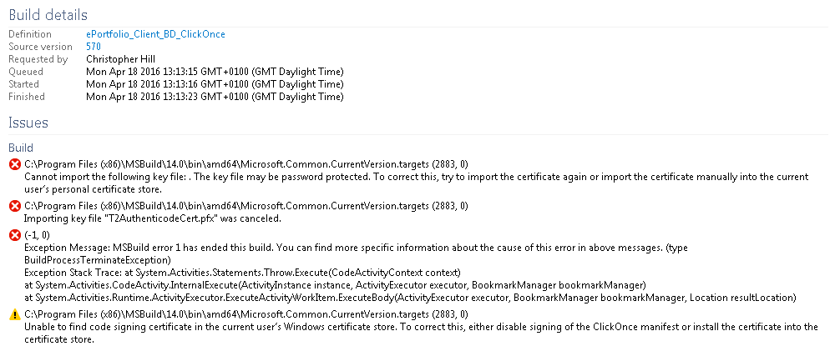Click the yellow warning icon for code signing certificate
The image size is (830, 346).
click(x=14, y=314)
